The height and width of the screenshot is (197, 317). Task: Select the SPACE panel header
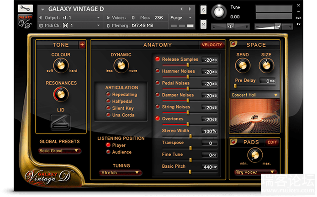tap(256, 45)
